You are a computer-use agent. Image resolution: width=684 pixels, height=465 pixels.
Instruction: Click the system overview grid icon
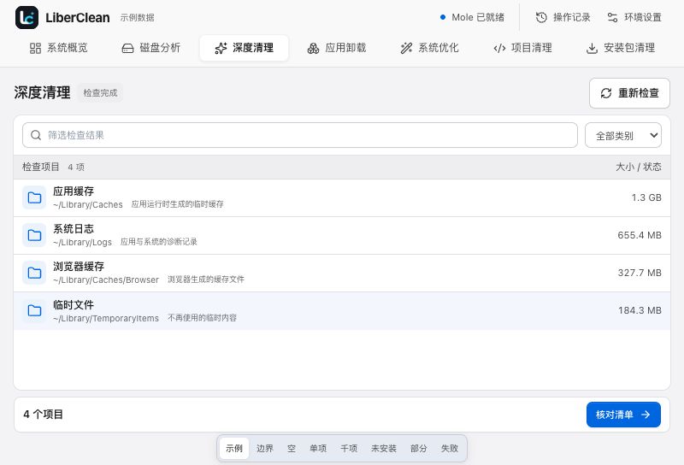coord(35,48)
